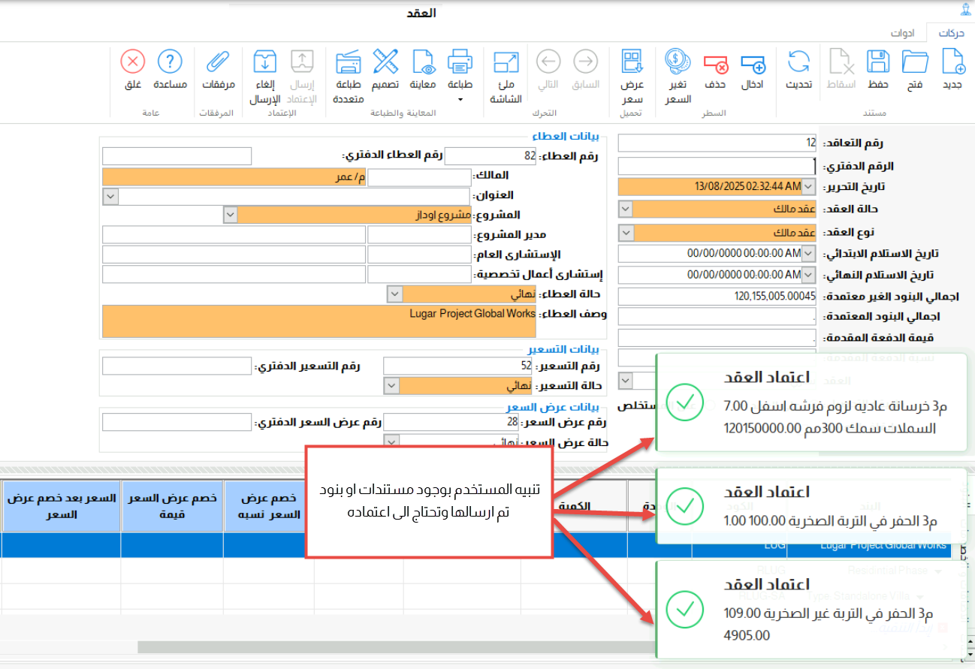Open the طباعة print icon
The width and height of the screenshot is (975, 669).
click(460, 61)
